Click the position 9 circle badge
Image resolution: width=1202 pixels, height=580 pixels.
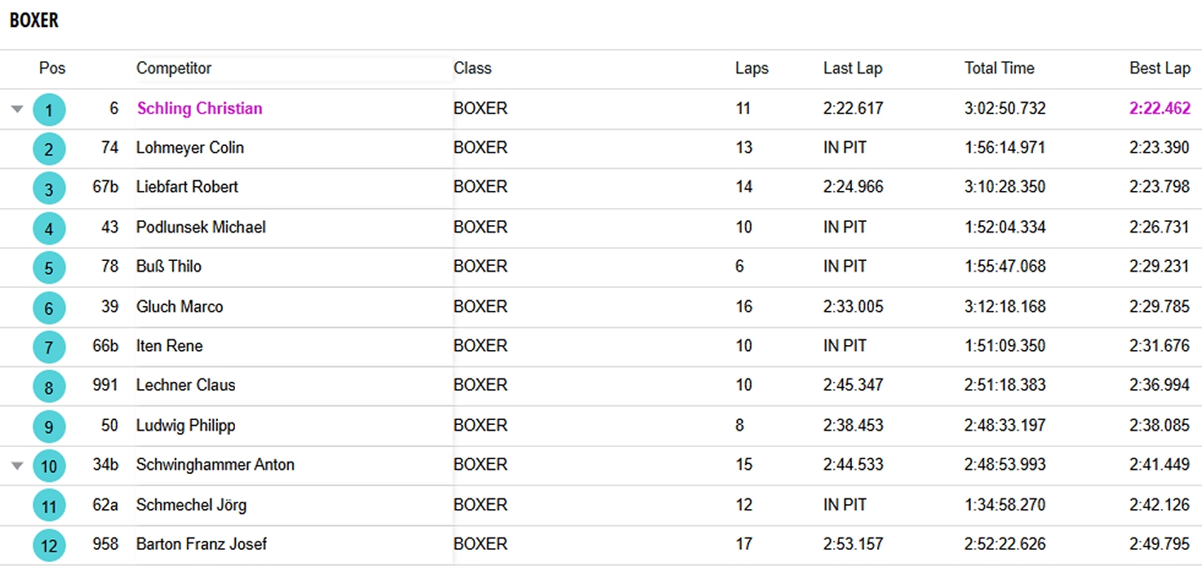pos(49,426)
